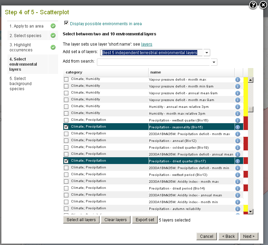Open info for Humidity - month max relative 3pm
The height and width of the screenshot is (245, 268).
(x=238, y=114)
